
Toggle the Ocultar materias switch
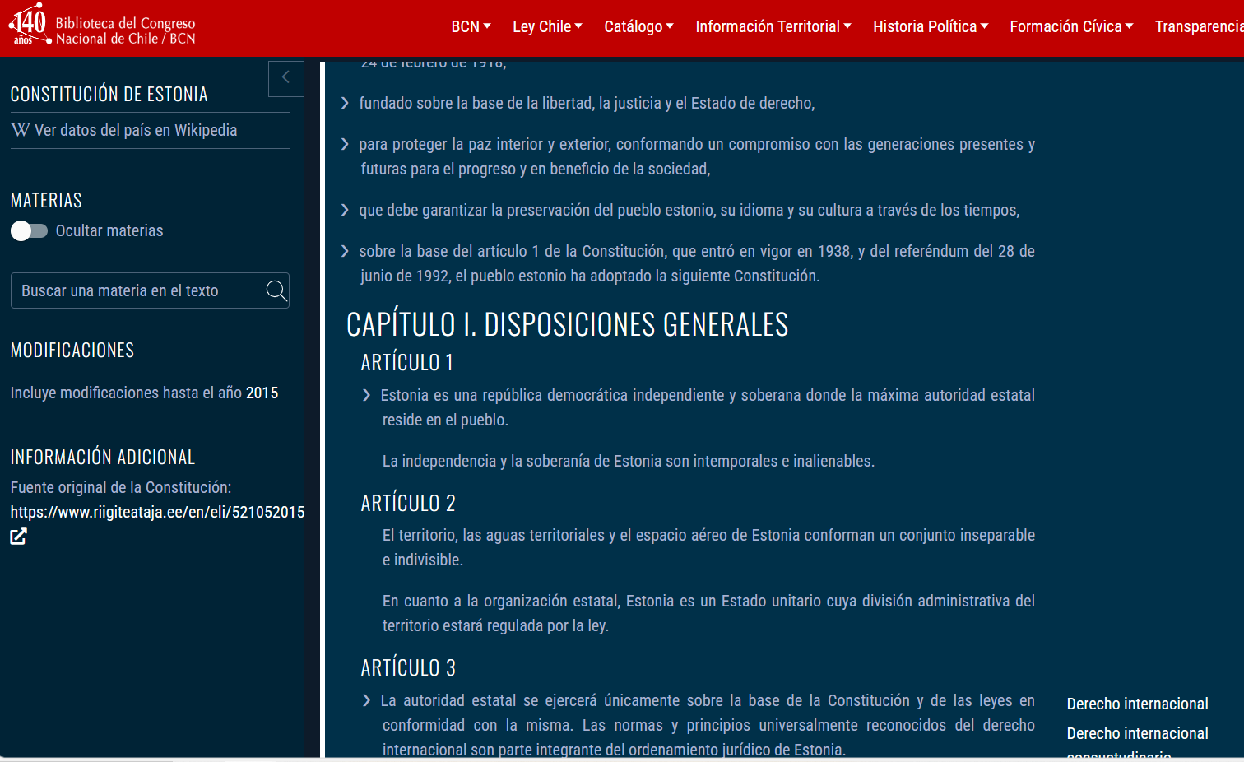[x=29, y=231]
